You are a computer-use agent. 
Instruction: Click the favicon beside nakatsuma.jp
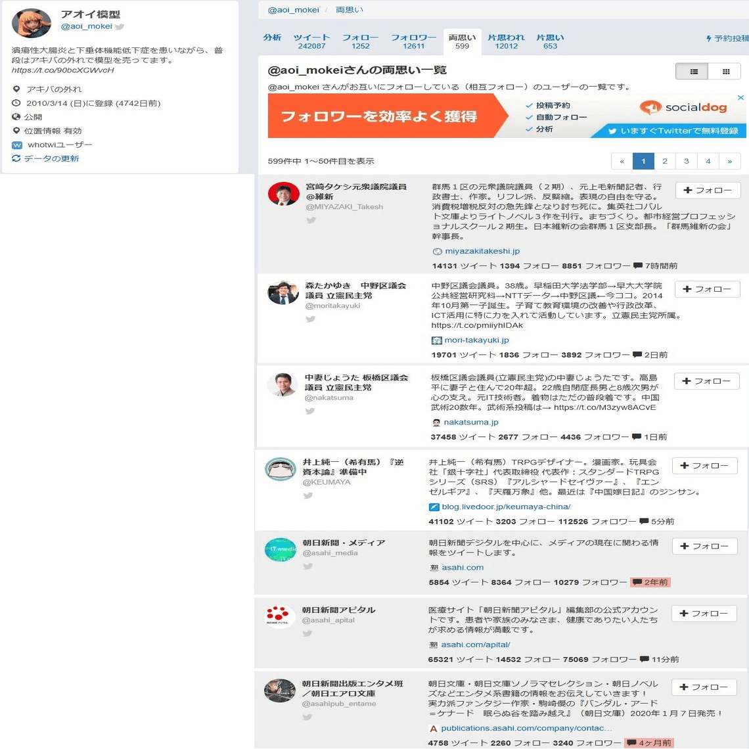tap(436, 422)
